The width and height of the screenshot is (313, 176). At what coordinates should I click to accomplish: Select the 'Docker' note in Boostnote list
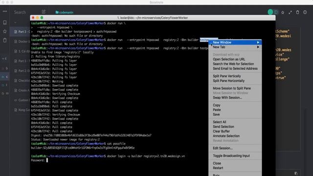pos(20,42)
